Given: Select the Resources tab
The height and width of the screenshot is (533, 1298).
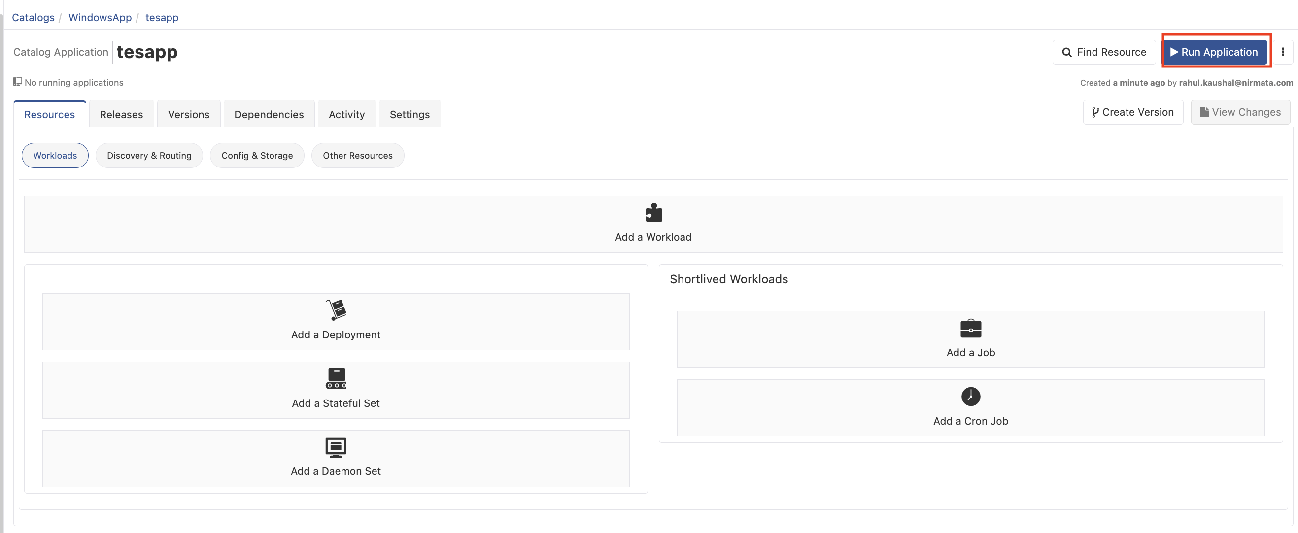Looking at the screenshot, I should click(x=49, y=114).
